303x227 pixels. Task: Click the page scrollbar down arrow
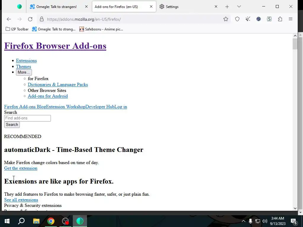[x=295, y=208]
